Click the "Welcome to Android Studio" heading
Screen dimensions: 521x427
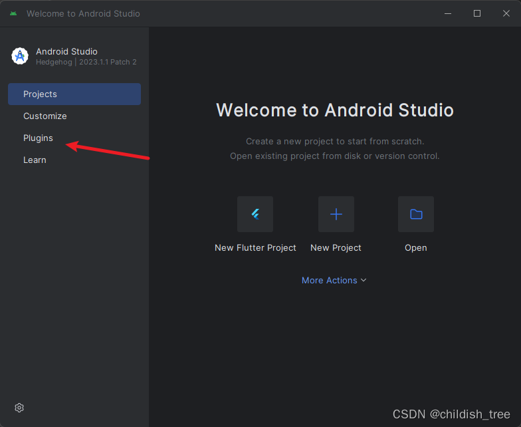tap(335, 110)
